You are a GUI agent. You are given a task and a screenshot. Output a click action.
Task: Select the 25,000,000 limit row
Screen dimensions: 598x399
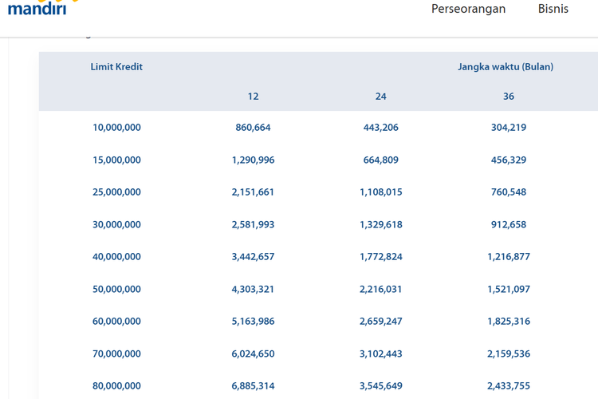pyautogui.click(x=116, y=192)
